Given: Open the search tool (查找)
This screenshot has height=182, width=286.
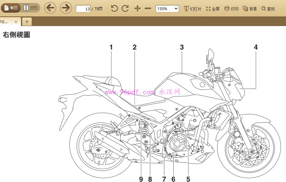Looking at the screenshot, I should pos(268,9).
